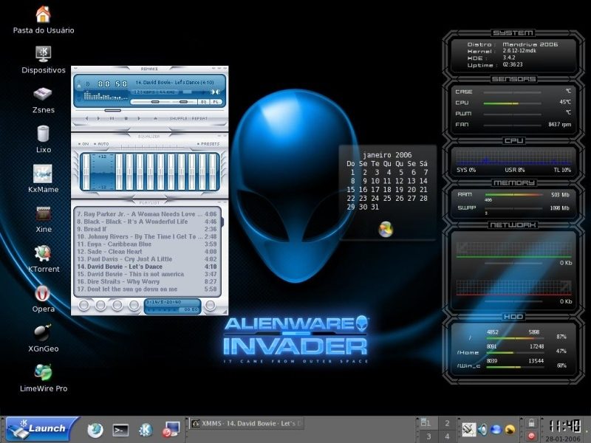
Task: Click the colorful orb below the calendar
Action: click(386, 229)
